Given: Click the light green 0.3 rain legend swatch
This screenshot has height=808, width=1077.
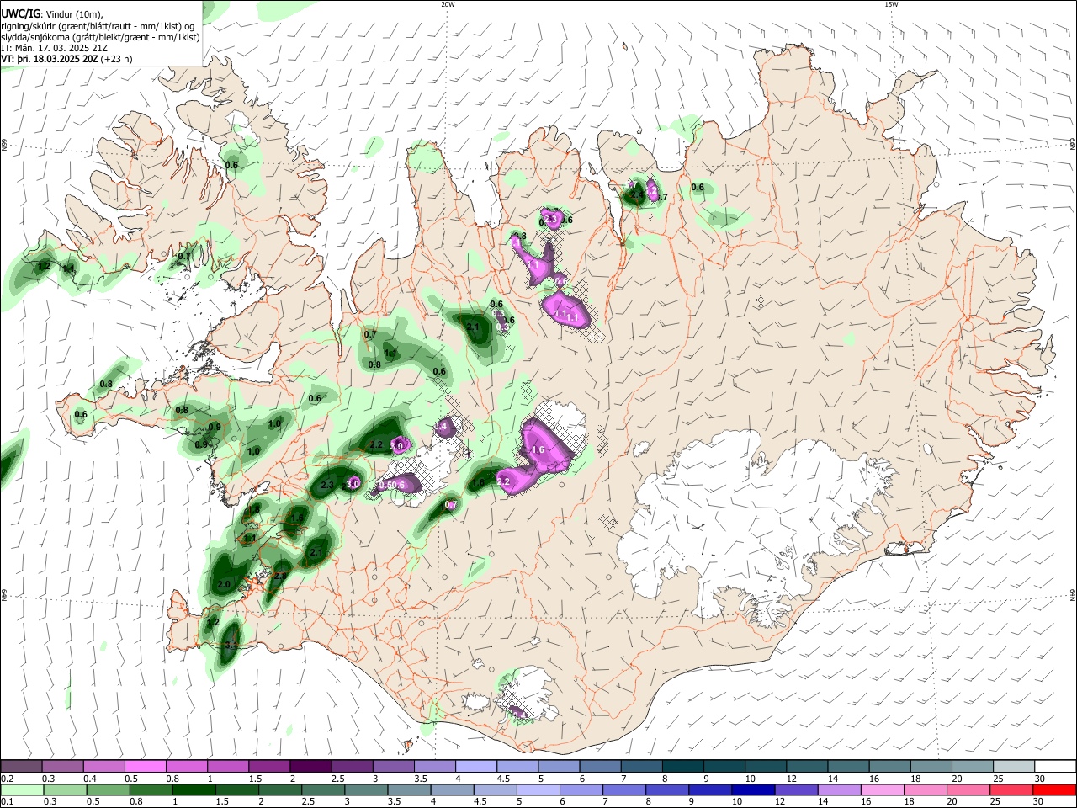Looking at the screenshot, I should click(66, 789).
